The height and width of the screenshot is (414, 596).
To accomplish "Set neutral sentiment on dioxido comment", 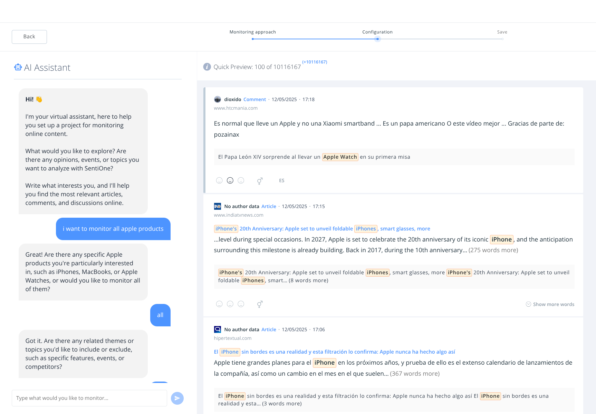I will tap(230, 180).
